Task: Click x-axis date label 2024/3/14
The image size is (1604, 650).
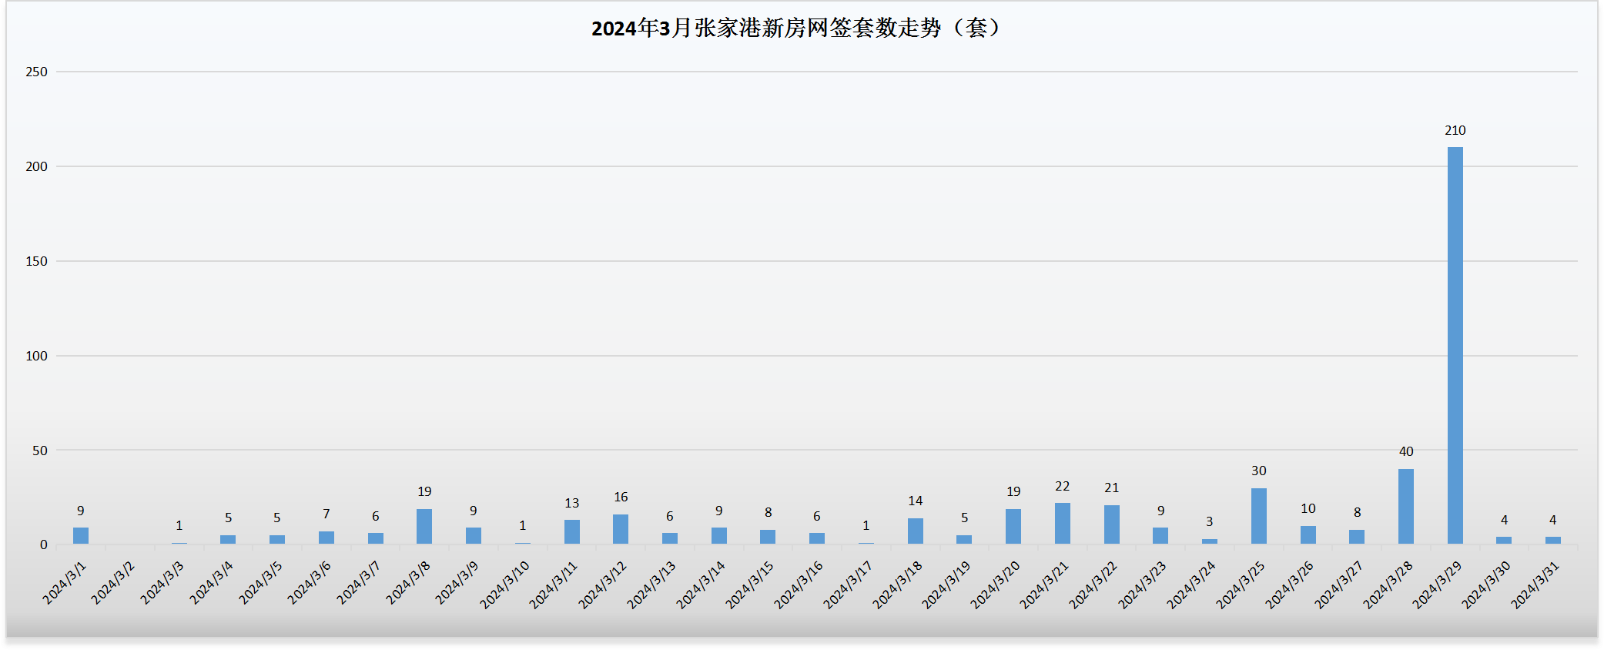Action: pyautogui.click(x=702, y=585)
